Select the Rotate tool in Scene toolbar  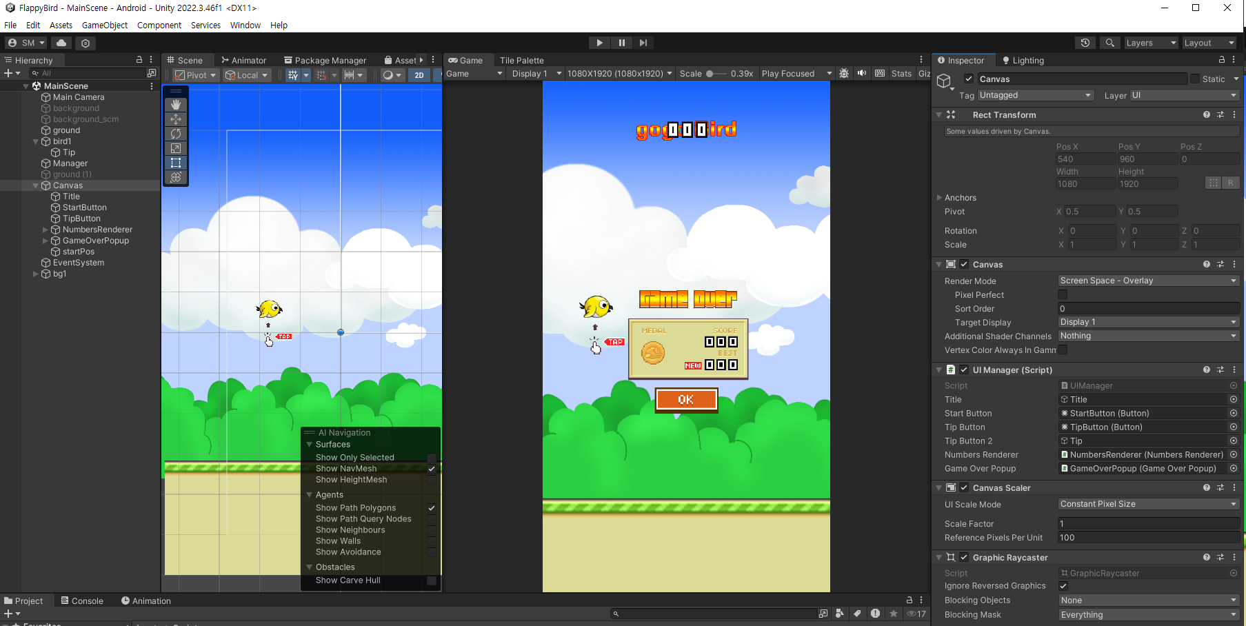(176, 134)
